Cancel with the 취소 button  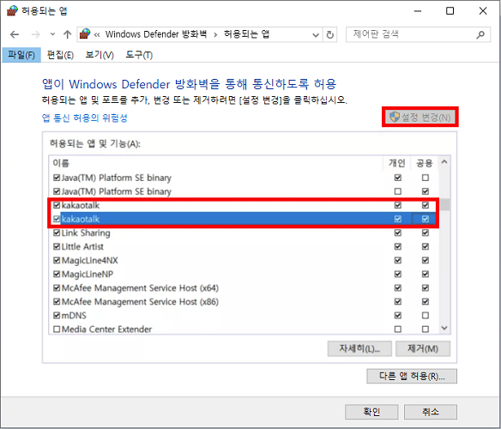coord(431,412)
